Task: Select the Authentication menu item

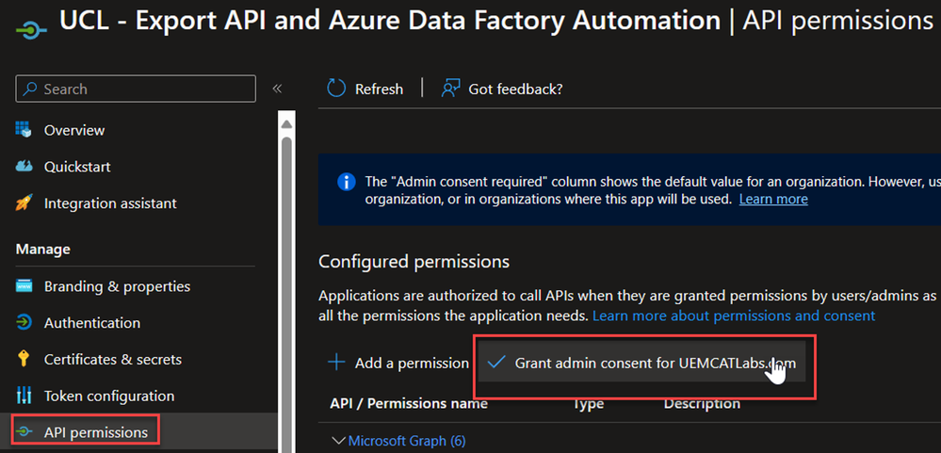Action: click(91, 323)
